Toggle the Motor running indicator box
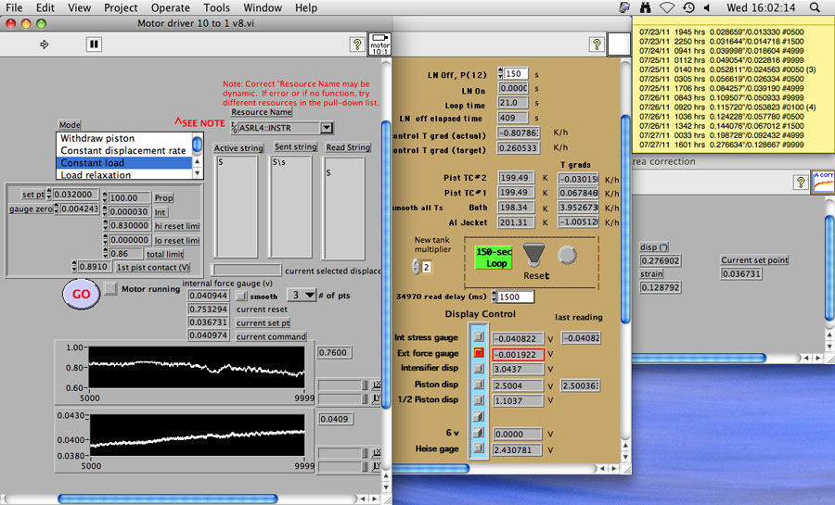The height and width of the screenshot is (505, 835). coord(110,289)
